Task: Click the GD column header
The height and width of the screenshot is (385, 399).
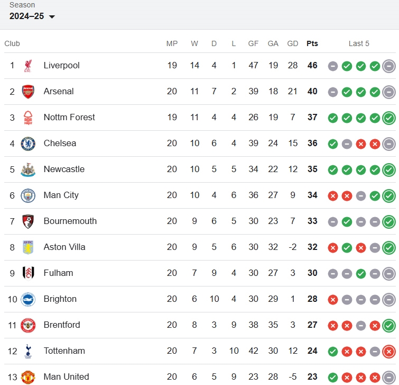Action: pyautogui.click(x=293, y=43)
